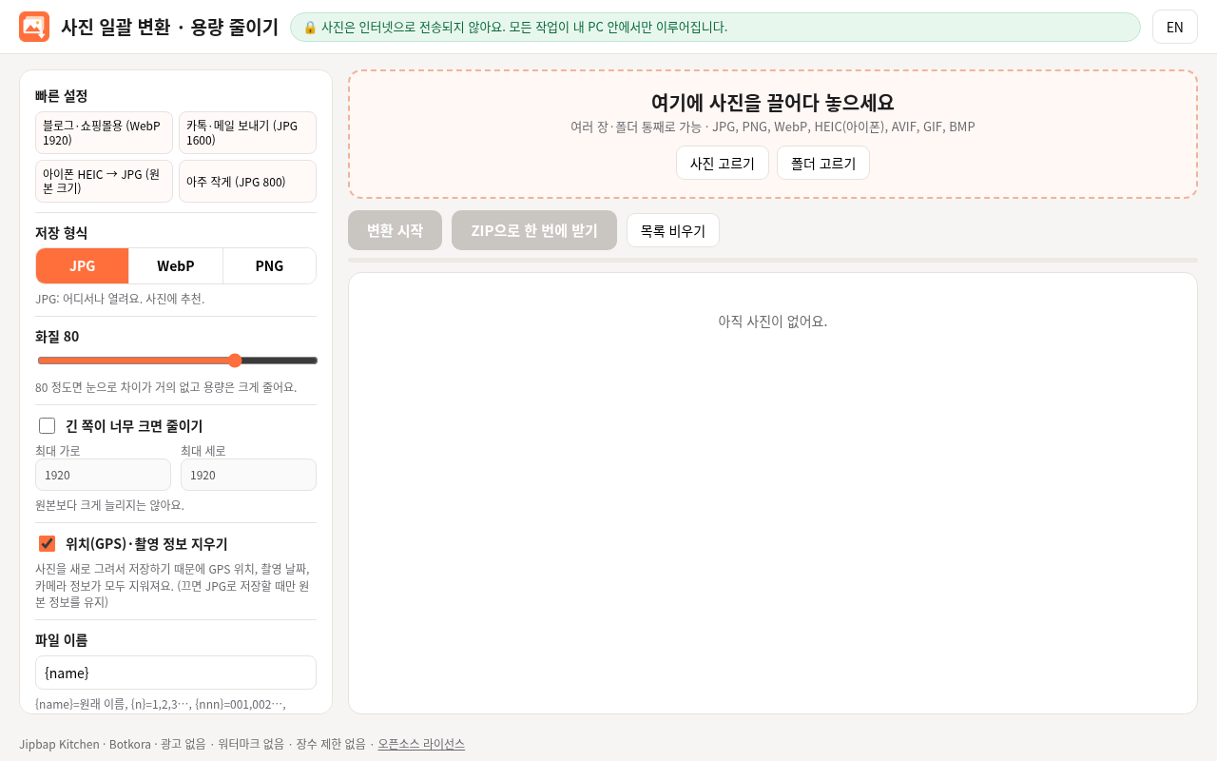Focus the 최대 세로 height field

tap(248, 475)
